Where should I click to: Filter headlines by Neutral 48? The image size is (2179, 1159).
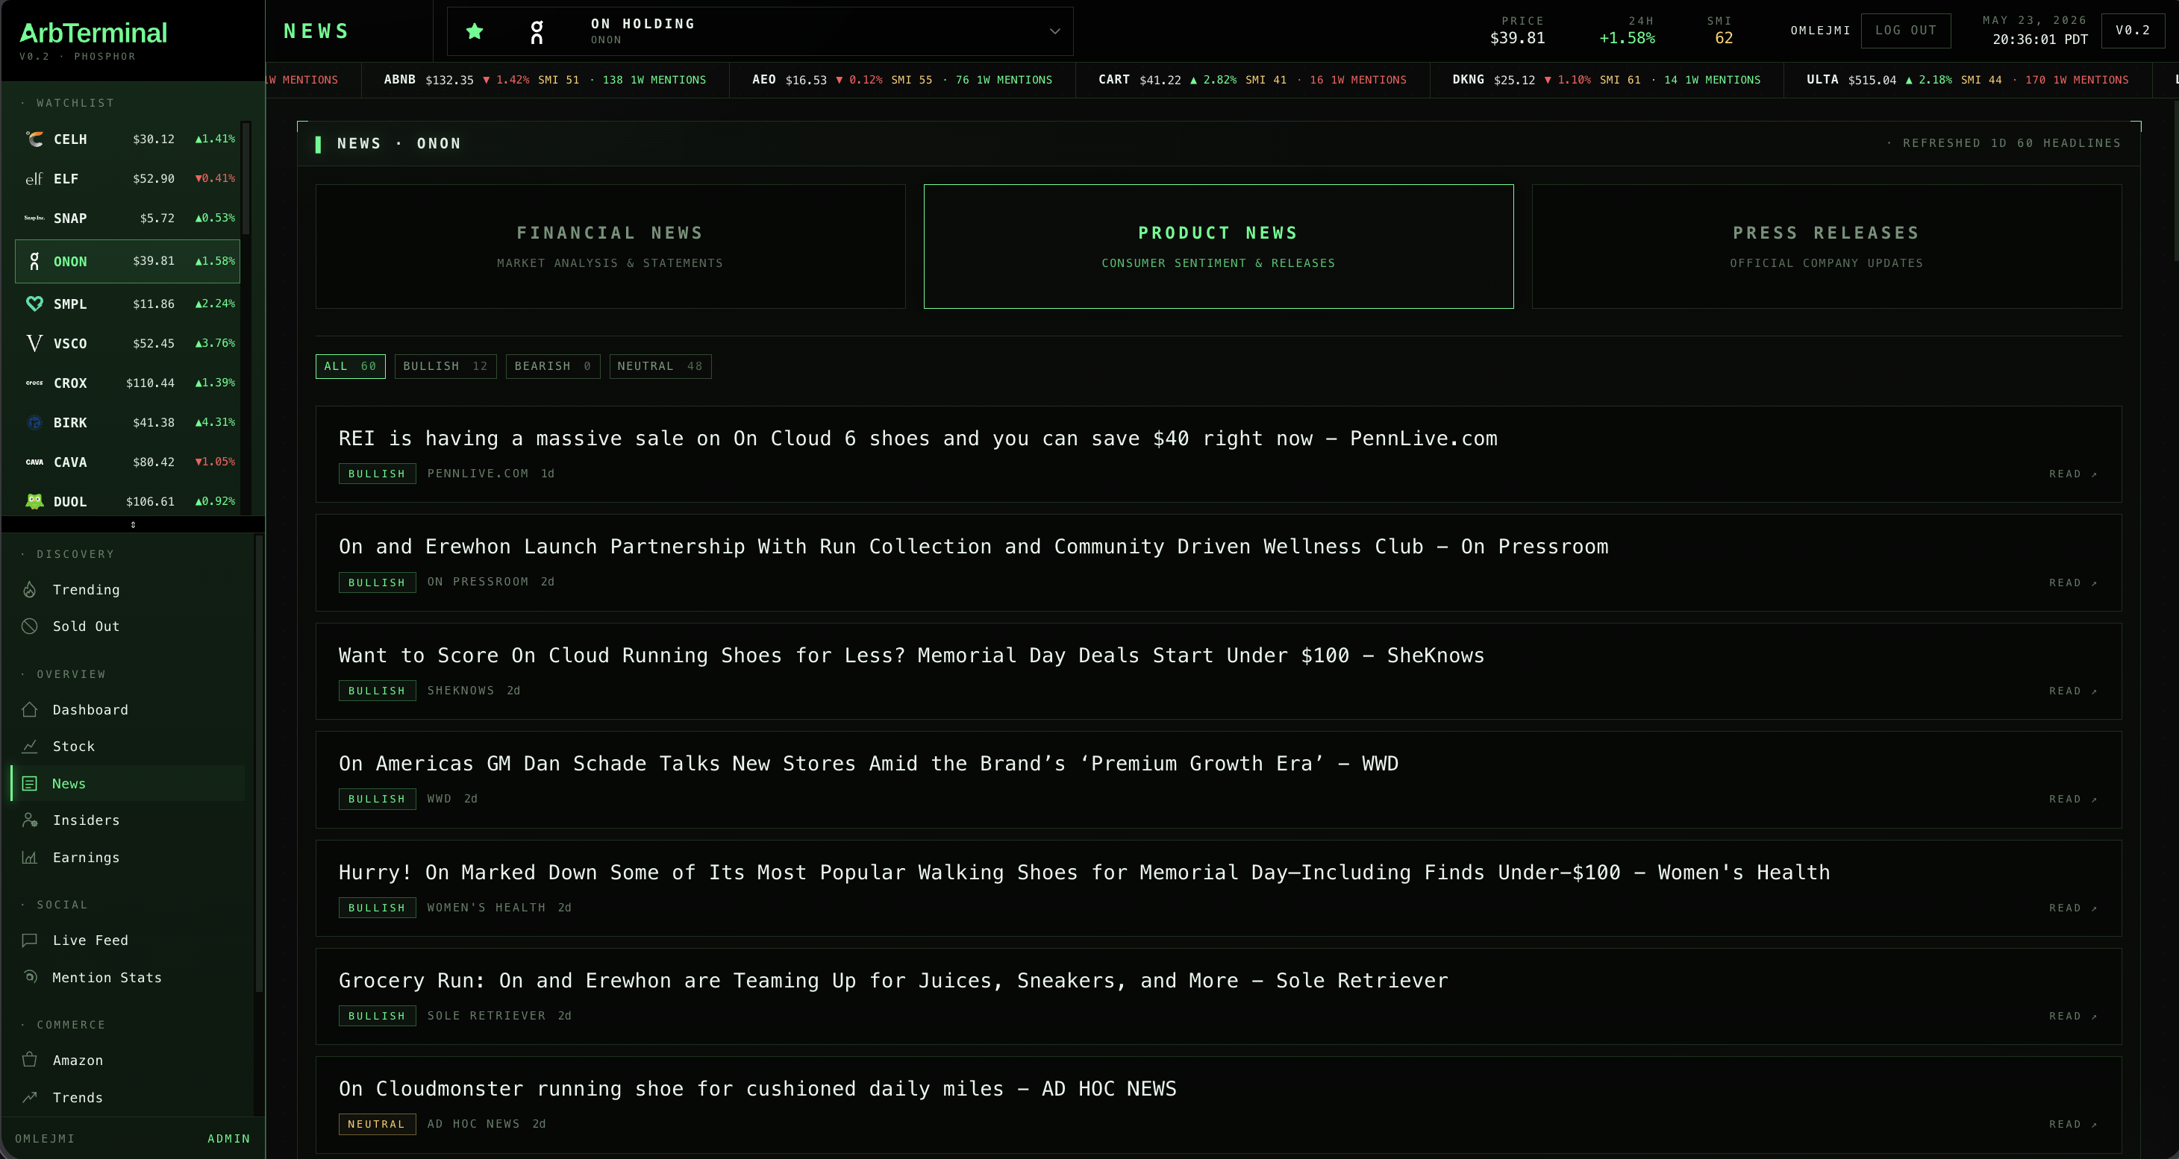(660, 366)
